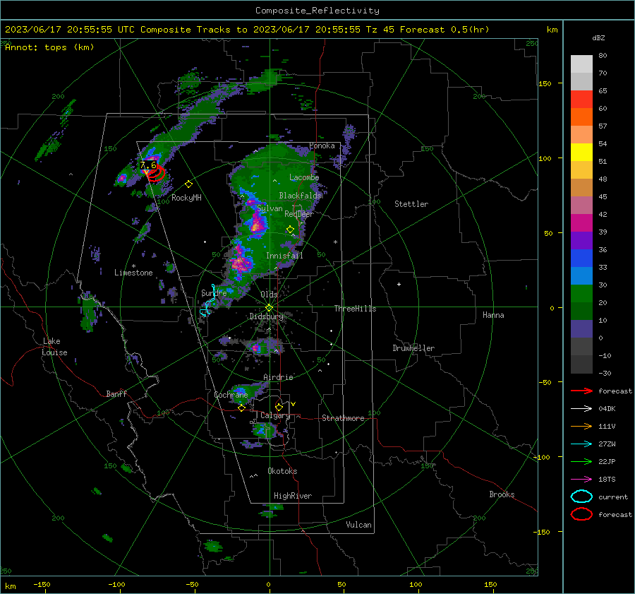
Task: Click the yellow diamond marker below RedDeer
Action: (x=290, y=230)
